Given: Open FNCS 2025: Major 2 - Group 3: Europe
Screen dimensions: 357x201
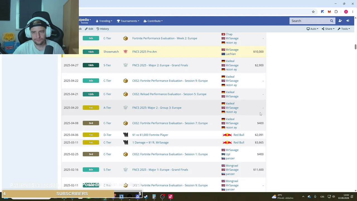Looking at the screenshot, I should click(157, 108).
